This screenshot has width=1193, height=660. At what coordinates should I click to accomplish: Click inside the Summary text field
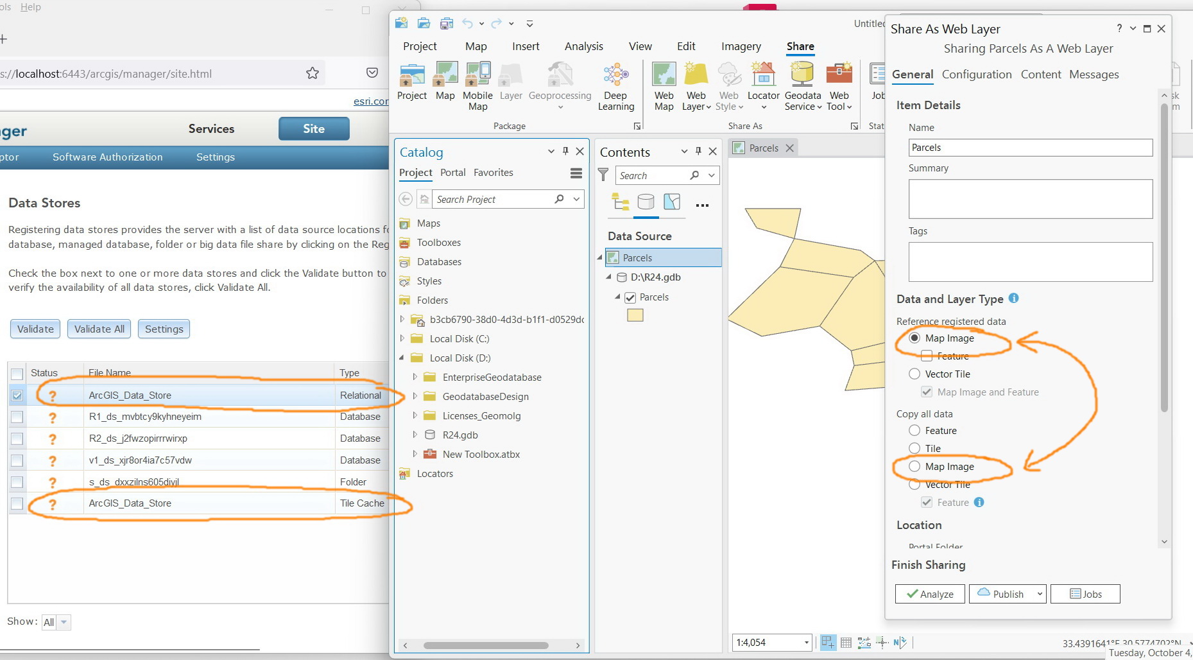(1029, 199)
